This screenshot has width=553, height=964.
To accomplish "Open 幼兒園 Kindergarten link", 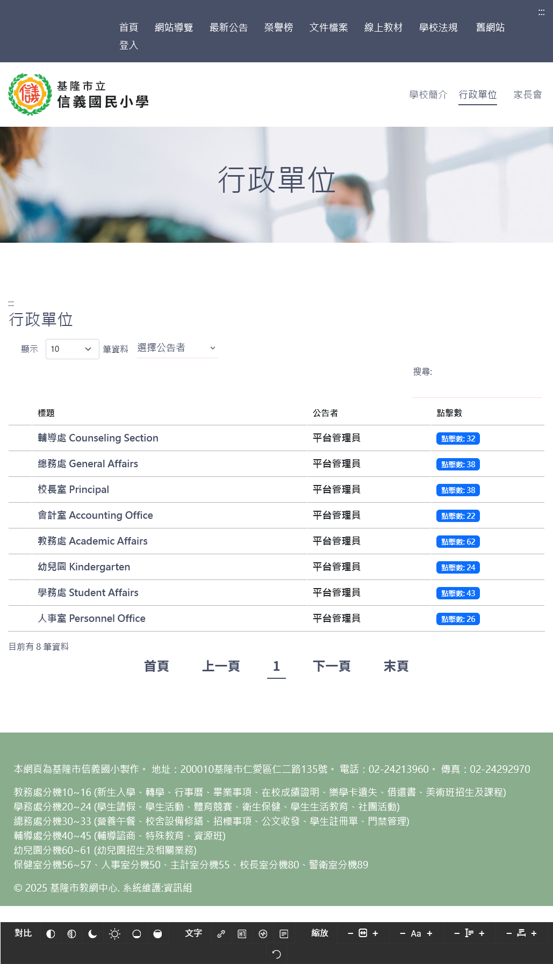I will pos(84,567).
